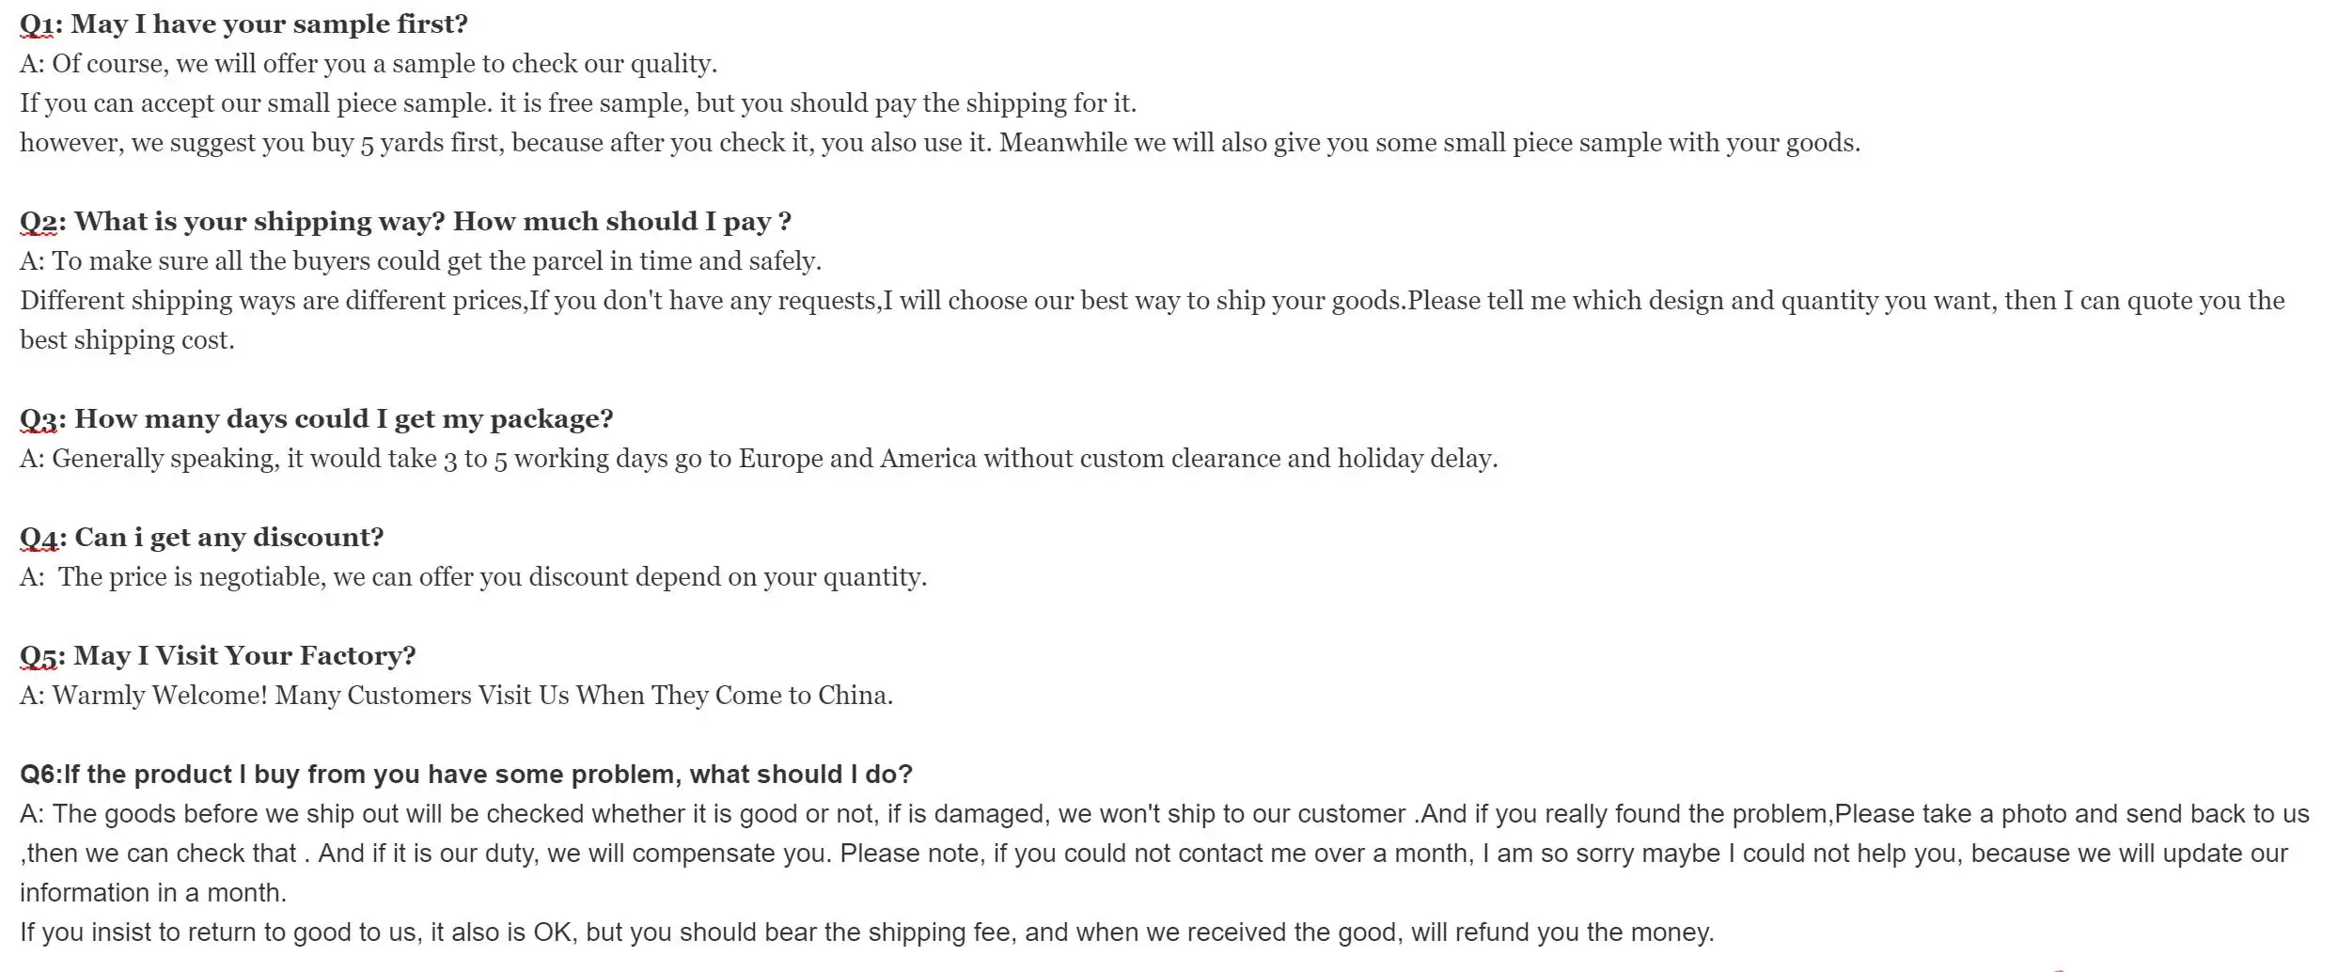Viewport: 2338px width, 972px height.
Task: Click the line 'Different shipping ways are different prices'
Action: coord(1152,301)
